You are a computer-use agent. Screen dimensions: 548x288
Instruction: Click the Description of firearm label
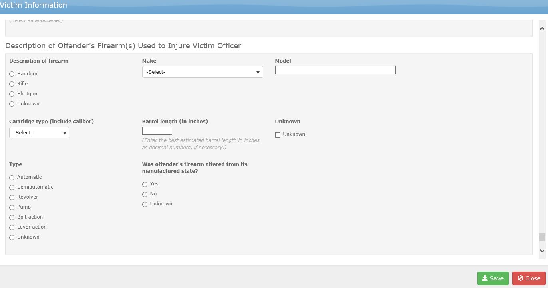pyautogui.click(x=39, y=61)
